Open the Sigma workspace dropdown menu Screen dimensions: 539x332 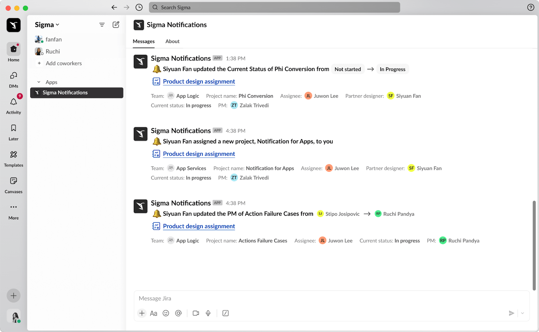(x=47, y=25)
